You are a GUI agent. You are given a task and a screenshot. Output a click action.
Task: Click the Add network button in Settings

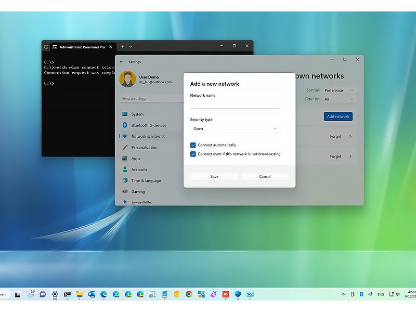tap(338, 116)
